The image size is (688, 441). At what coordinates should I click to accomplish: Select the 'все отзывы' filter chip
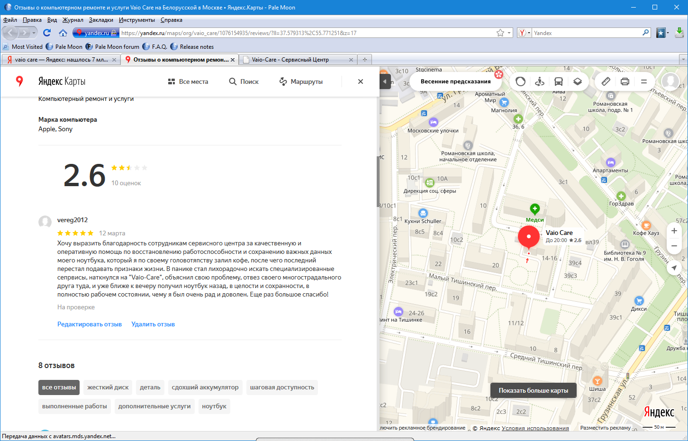[59, 387]
